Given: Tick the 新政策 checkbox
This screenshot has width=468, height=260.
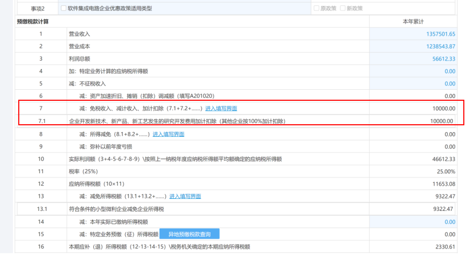Looking at the screenshot, I should click(x=342, y=8).
